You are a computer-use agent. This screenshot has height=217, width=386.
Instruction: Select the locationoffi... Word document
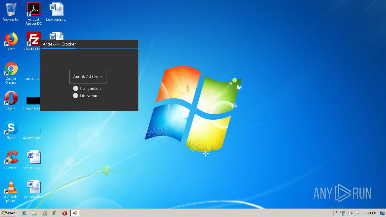click(33, 189)
